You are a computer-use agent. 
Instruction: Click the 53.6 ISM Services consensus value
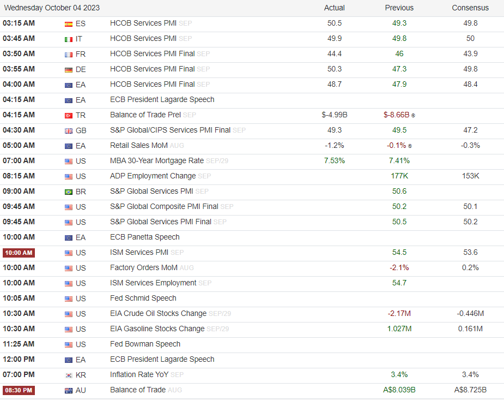470,252
